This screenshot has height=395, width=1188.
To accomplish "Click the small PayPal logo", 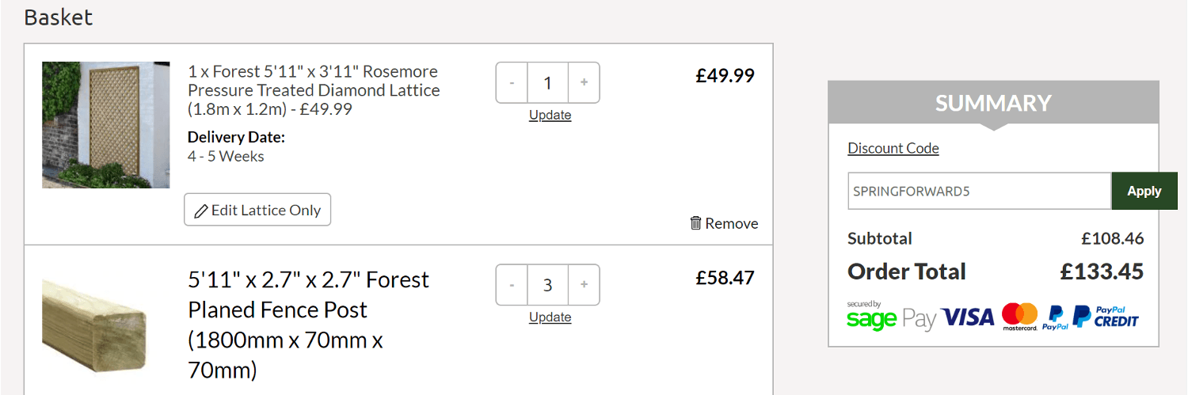I will (x=1055, y=317).
